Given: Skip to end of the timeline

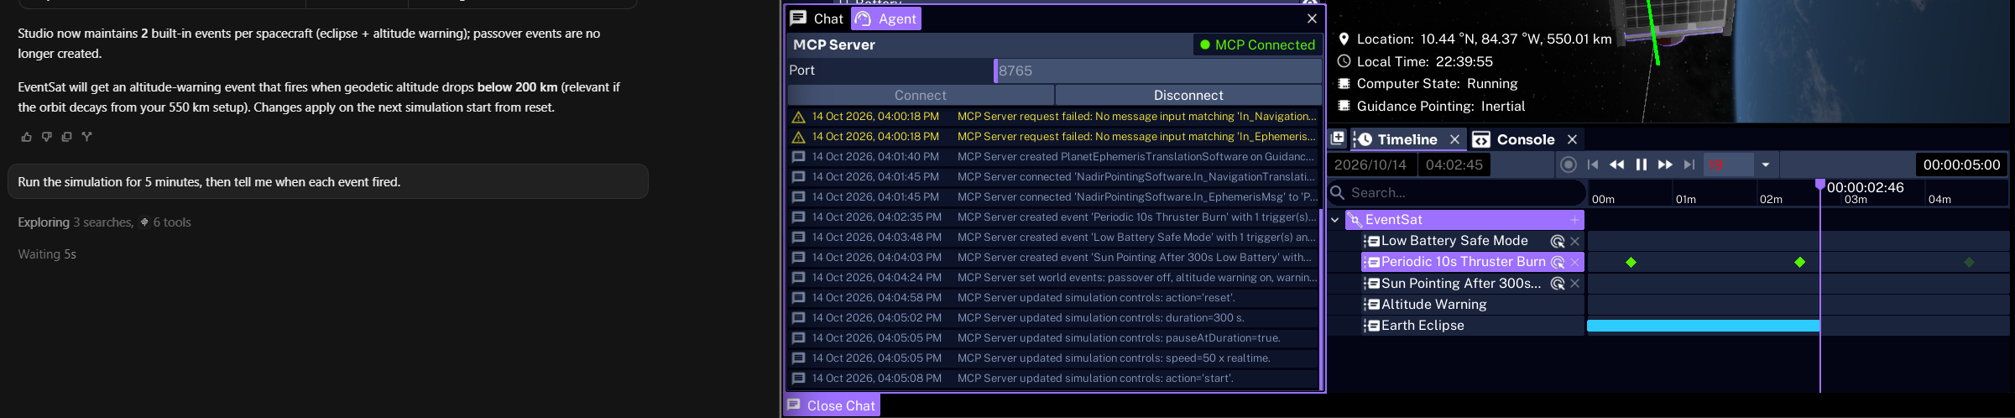Looking at the screenshot, I should (x=1689, y=165).
